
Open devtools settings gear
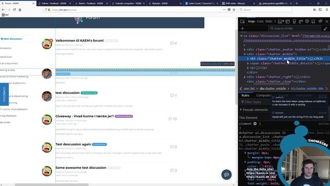[307, 21]
